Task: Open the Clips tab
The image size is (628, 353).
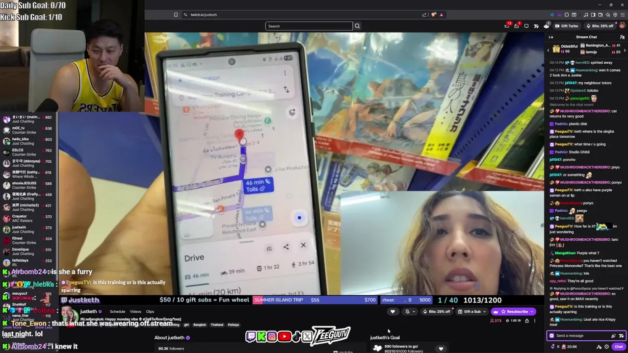Action: click(150, 312)
